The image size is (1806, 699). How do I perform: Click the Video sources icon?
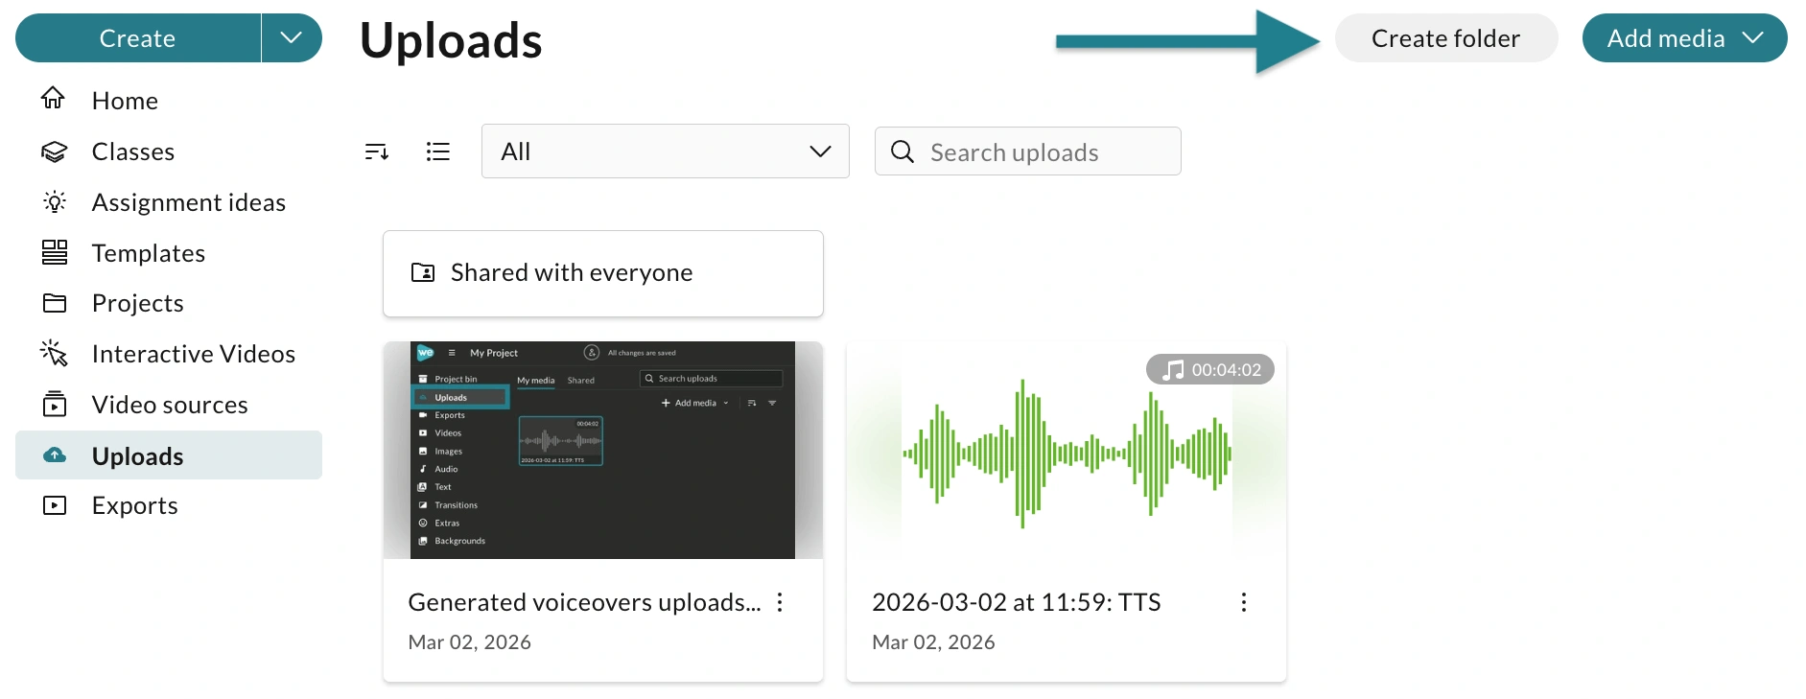coord(55,404)
